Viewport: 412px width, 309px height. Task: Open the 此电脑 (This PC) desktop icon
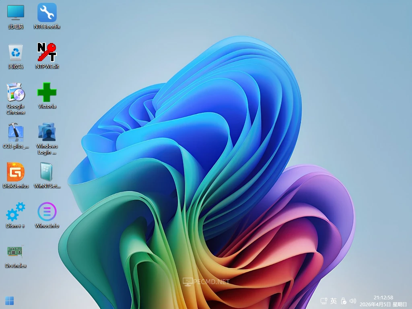[16, 13]
